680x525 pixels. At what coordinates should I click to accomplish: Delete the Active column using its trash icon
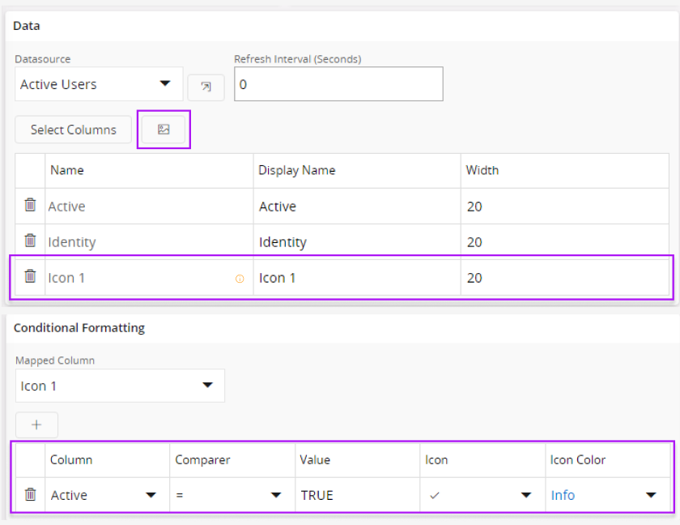click(29, 205)
